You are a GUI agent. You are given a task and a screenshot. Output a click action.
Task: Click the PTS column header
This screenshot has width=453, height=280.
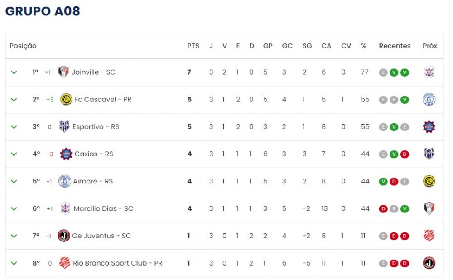click(x=193, y=46)
